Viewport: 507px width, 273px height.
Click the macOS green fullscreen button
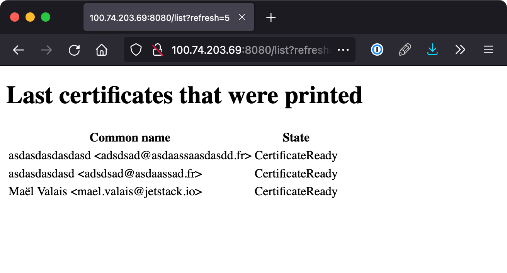(x=46, y=17)
